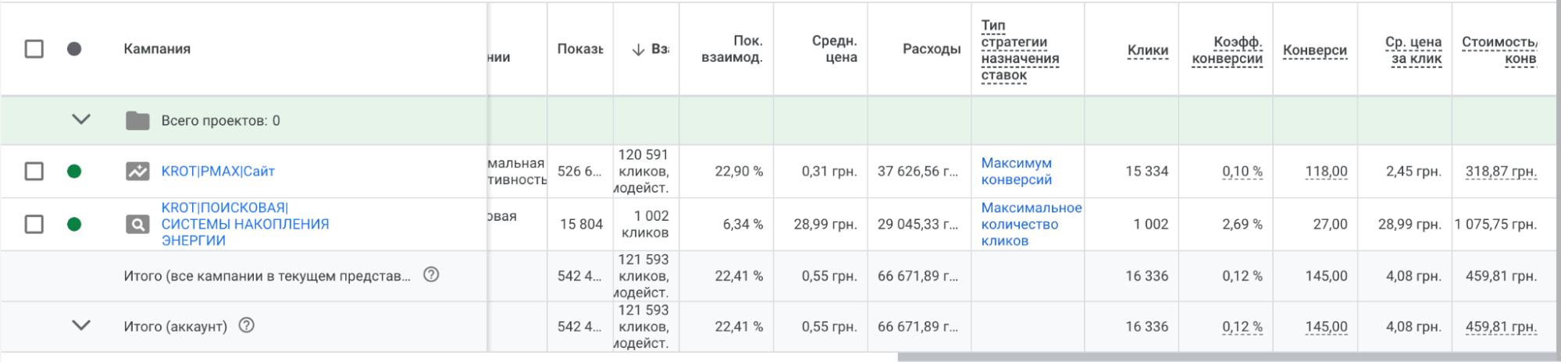Open Максимальное количество кликов strategy link
Viewport: 1561px width, 362px height.
[1031, 225]
